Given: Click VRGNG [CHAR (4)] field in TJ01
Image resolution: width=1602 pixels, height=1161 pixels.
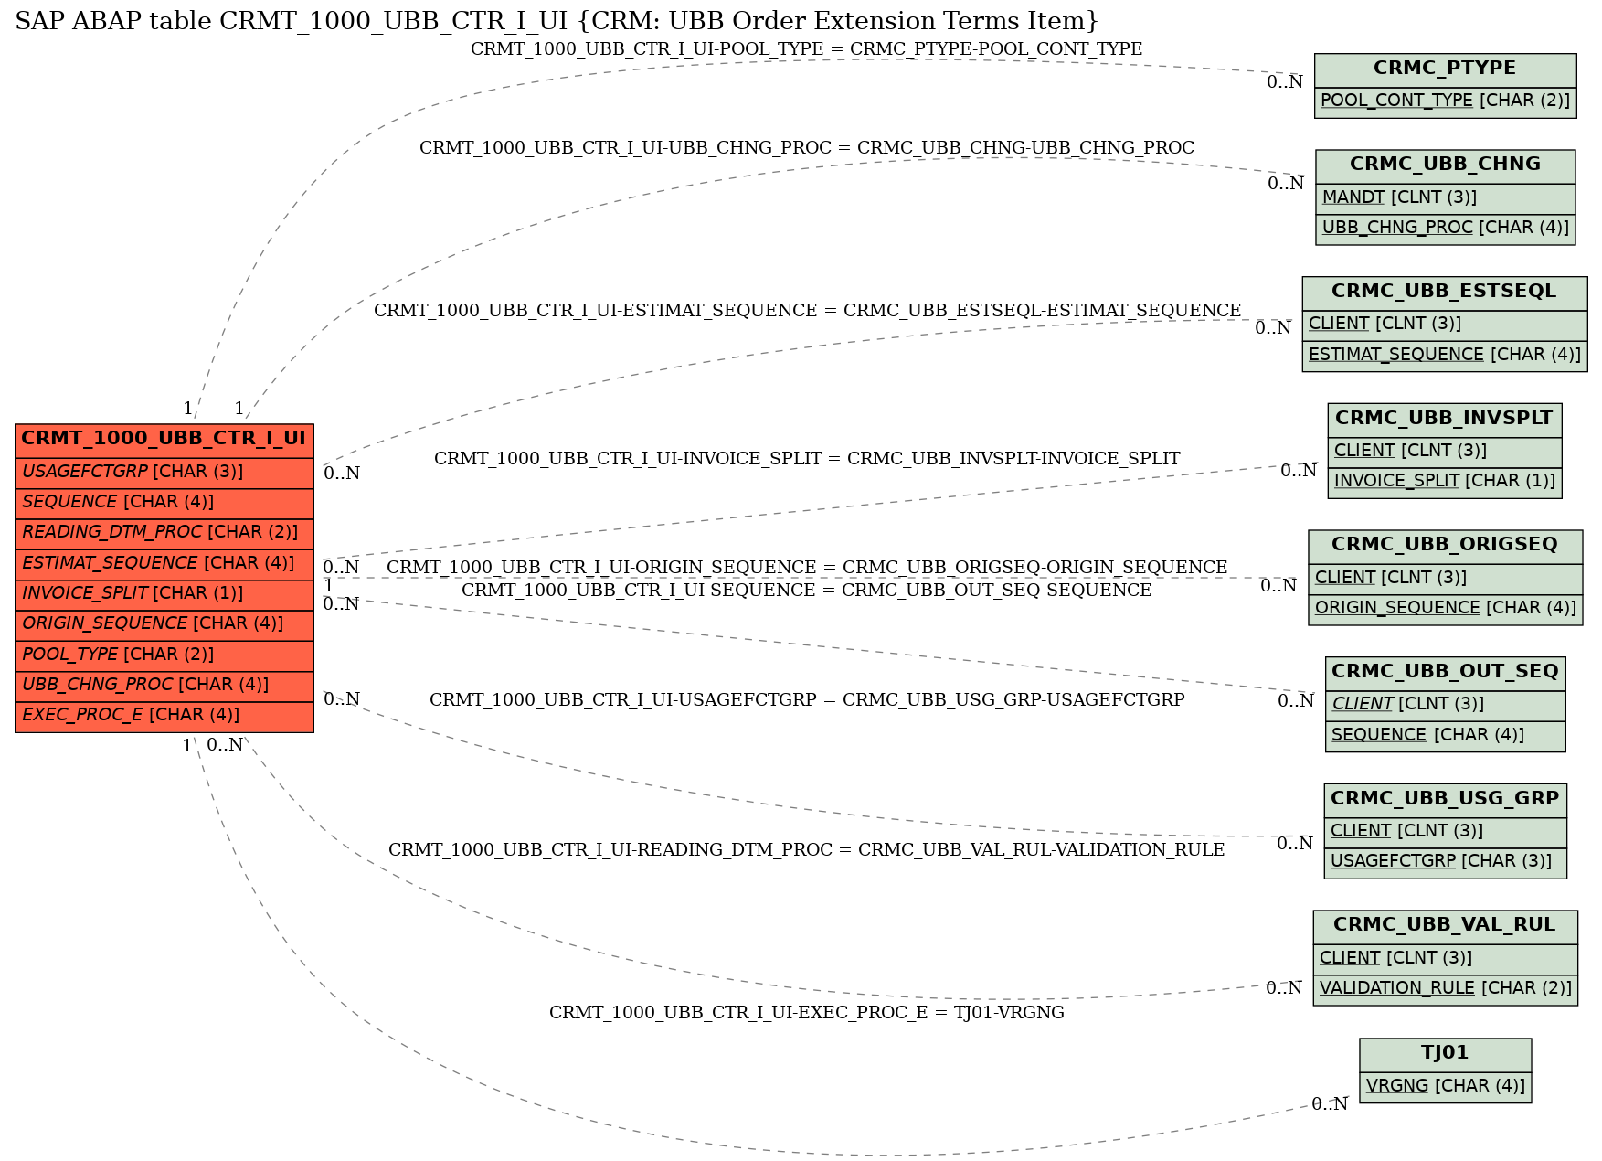Looking at the screenshot, I should click(x=1445, y=1087).
